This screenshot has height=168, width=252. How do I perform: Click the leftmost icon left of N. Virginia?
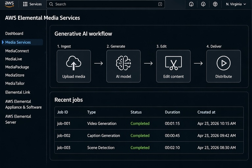[x=191, y=4]
